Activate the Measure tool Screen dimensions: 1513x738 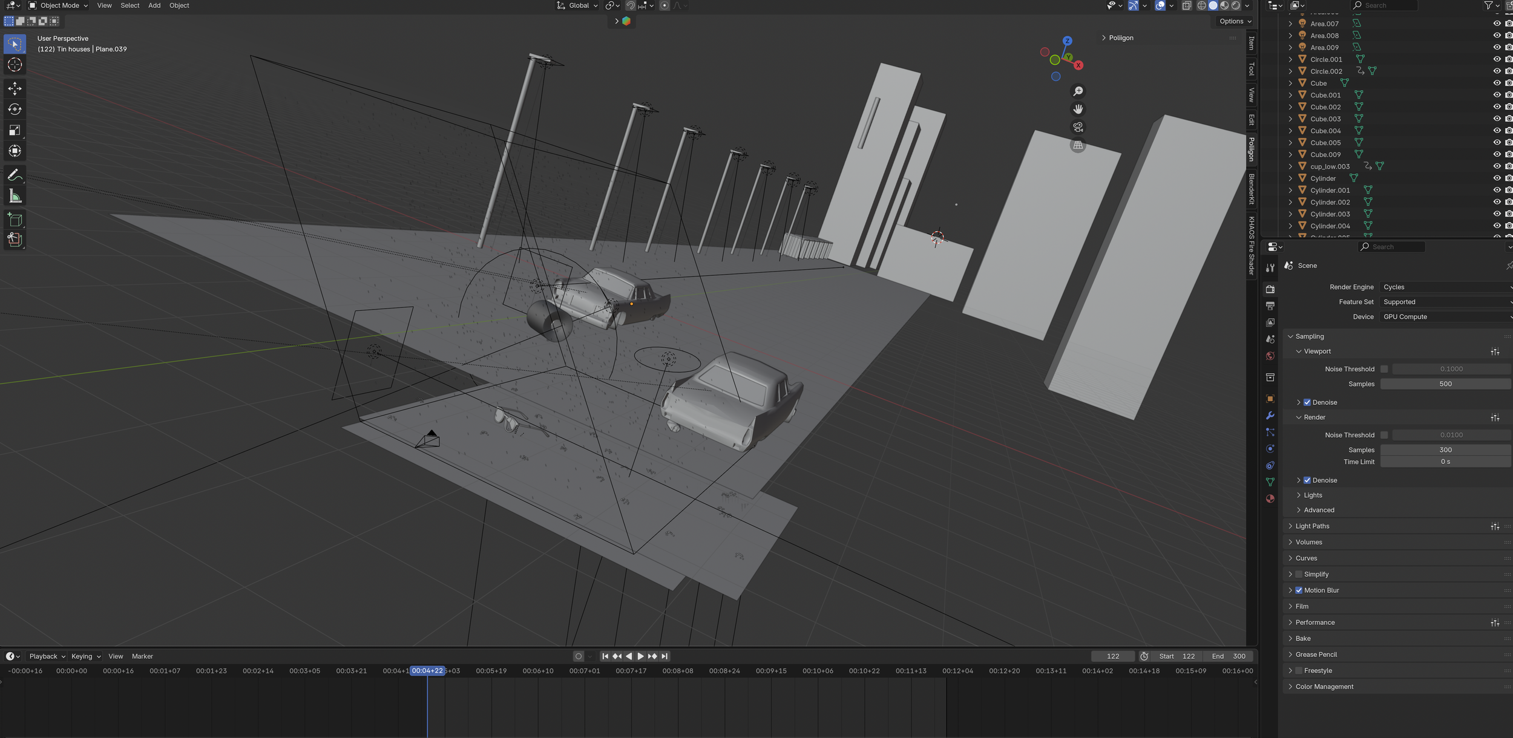(15, 196)
